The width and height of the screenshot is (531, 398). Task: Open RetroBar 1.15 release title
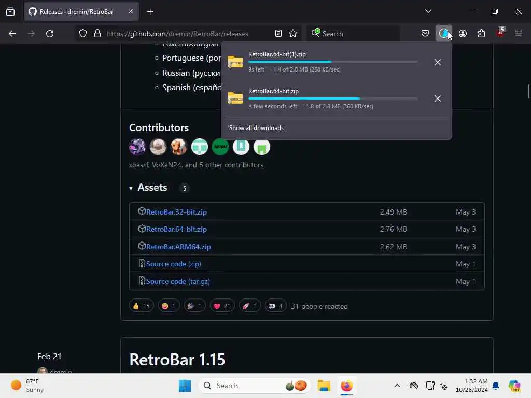(177, 360)
